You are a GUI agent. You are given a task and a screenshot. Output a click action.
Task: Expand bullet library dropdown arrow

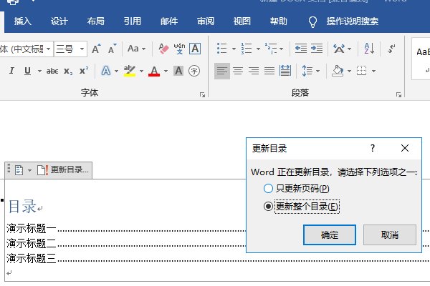[234, 49]
